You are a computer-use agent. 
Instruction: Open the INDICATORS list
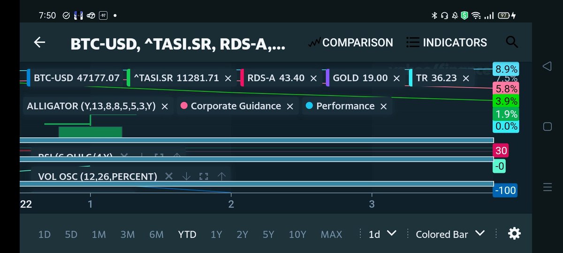446,43
